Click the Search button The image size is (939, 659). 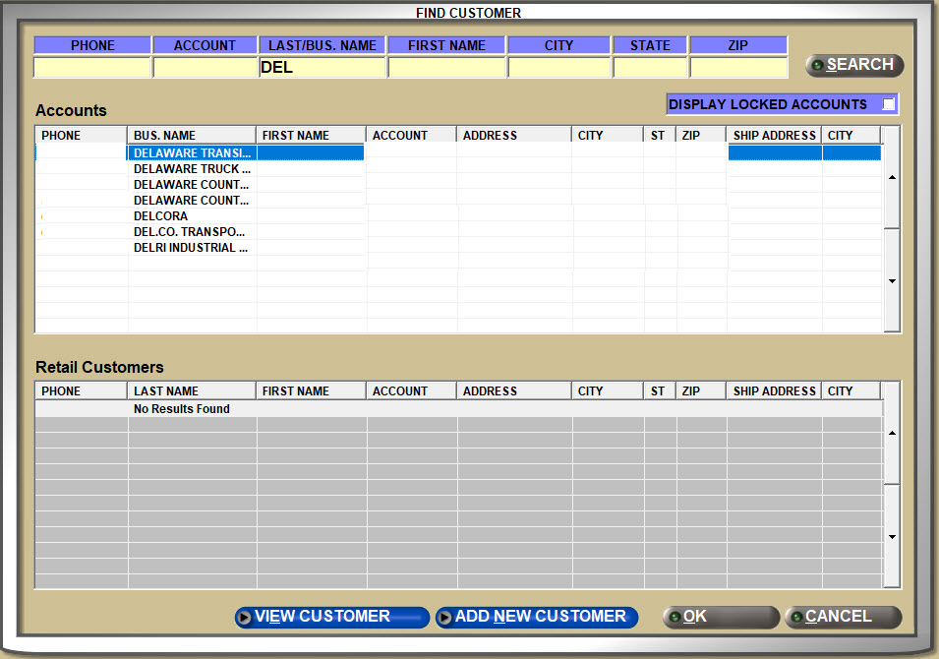853,65
